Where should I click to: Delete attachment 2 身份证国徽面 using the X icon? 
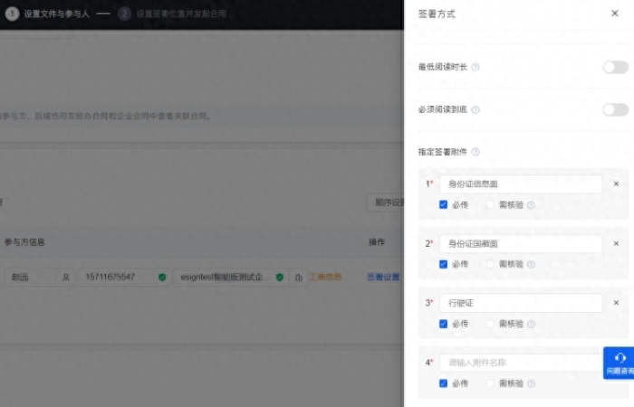616,243
